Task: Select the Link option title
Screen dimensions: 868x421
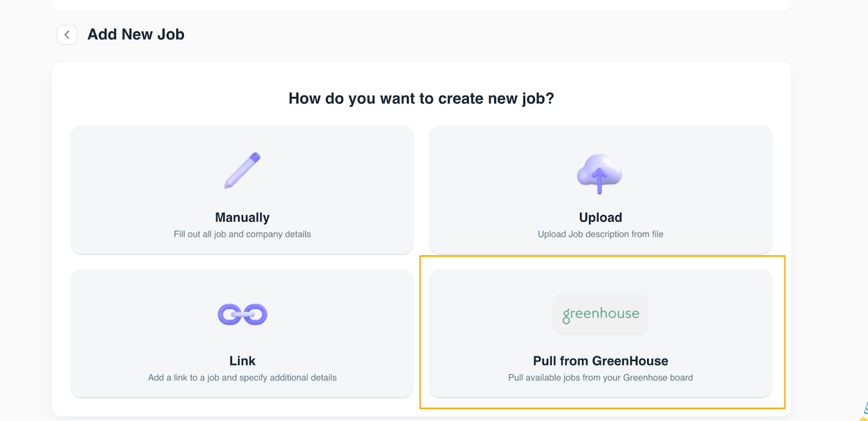Action: click(242, 361)
